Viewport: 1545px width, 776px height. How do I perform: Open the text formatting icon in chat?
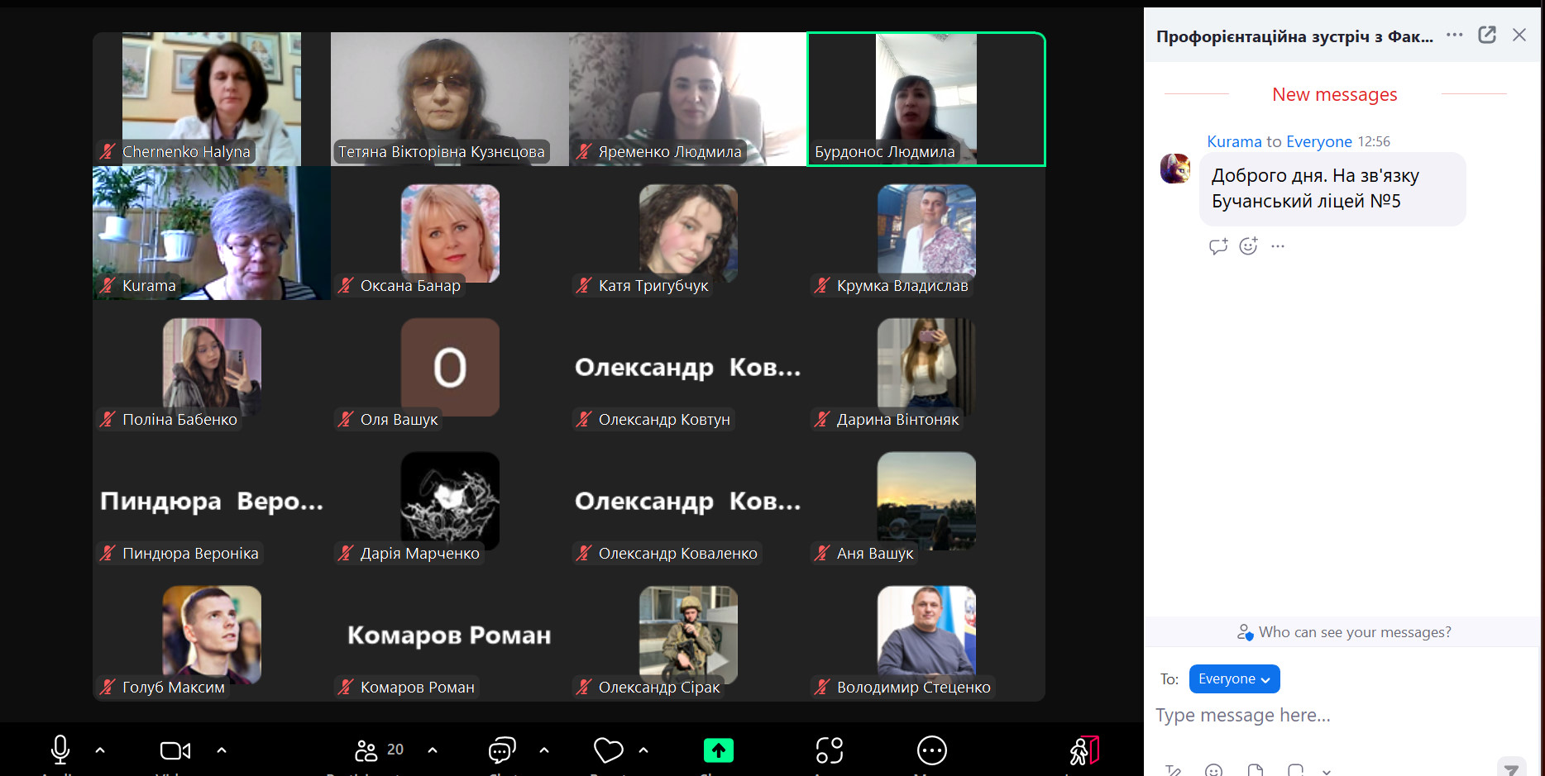1173,770
